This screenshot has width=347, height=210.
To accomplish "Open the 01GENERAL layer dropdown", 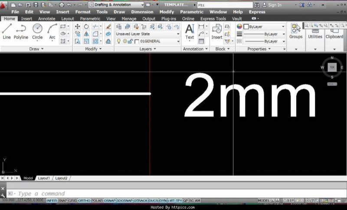I will 178,41.
